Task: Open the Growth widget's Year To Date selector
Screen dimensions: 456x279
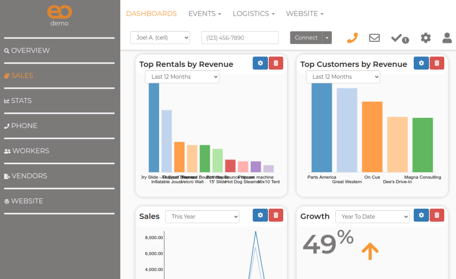Action: [x=372, y=216]
